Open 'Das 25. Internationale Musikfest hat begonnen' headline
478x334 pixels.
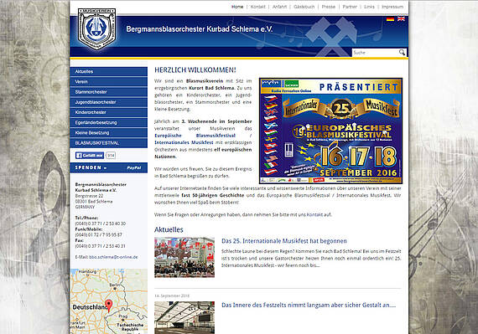pyautogui.click(x=284, y=241)
